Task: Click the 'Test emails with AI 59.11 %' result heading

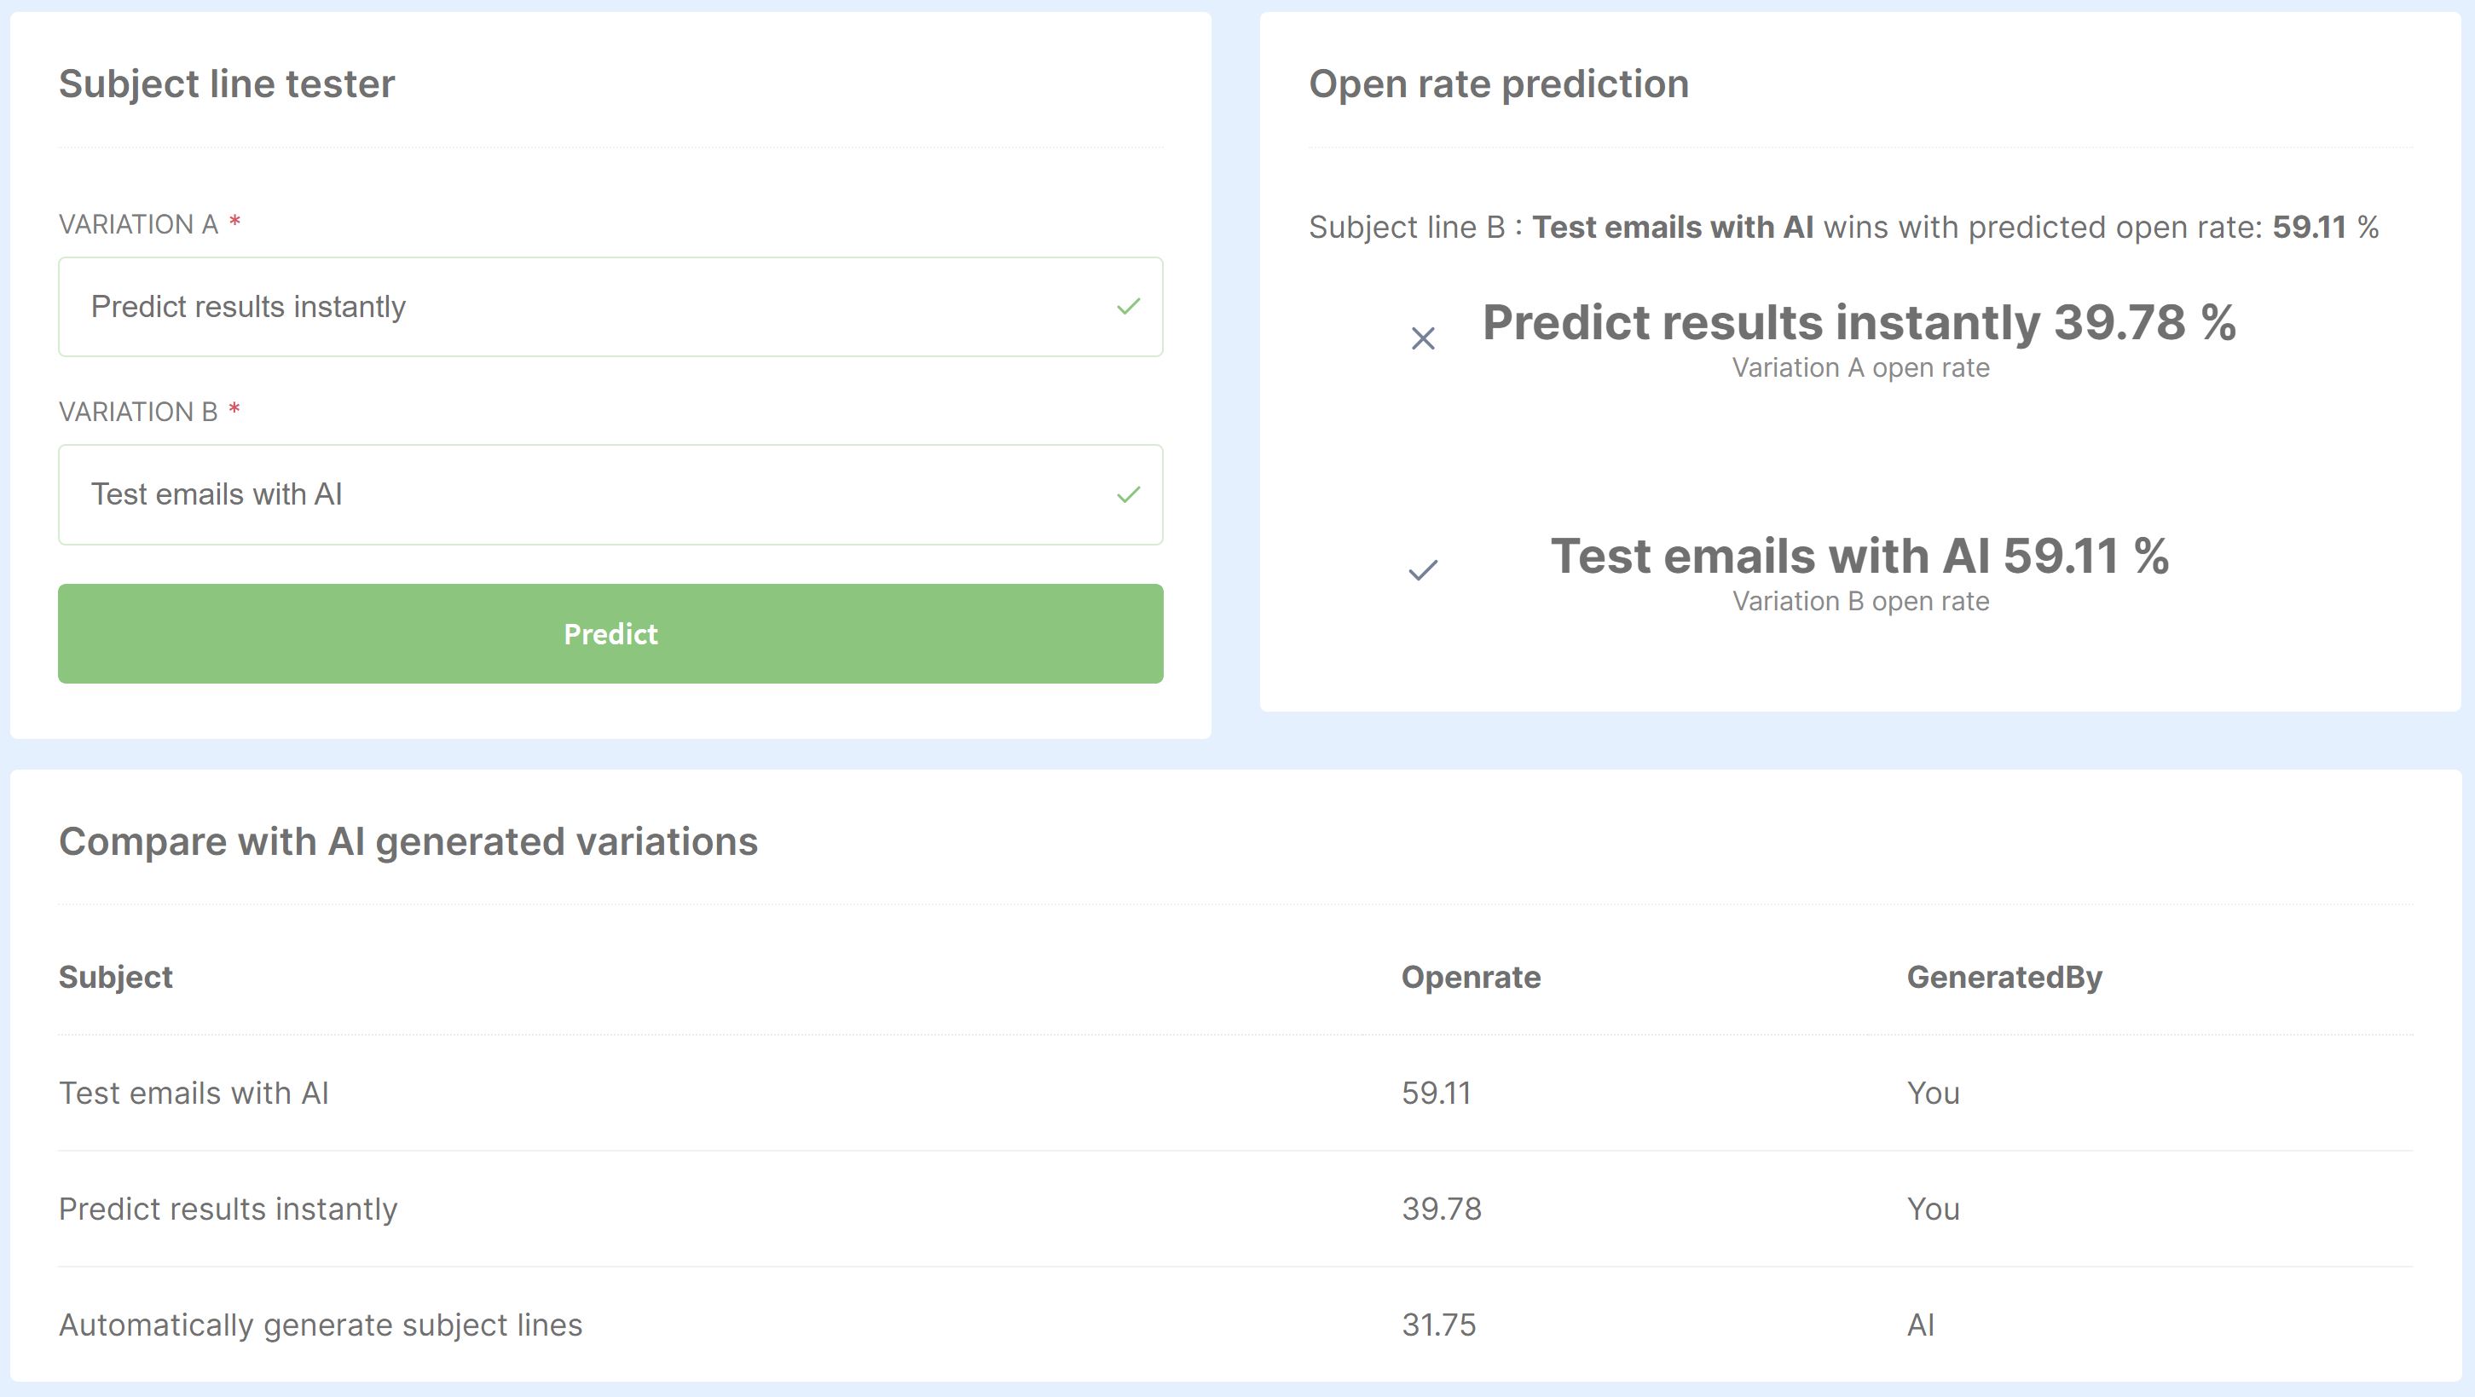Action: click(x=1859, y=557)
